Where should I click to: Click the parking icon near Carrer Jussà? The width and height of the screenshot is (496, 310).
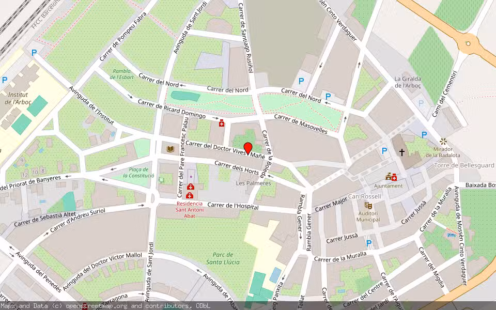(368, 243)
